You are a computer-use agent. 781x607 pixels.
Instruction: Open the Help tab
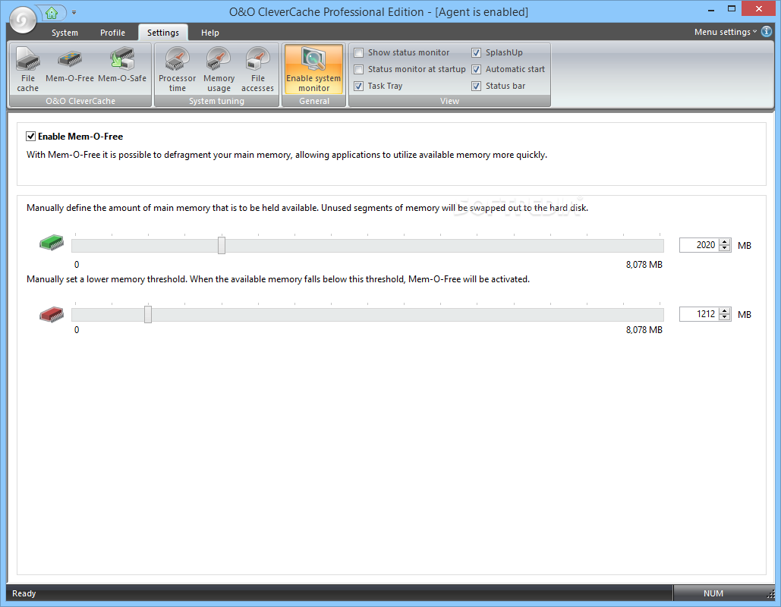coord(209,33)
